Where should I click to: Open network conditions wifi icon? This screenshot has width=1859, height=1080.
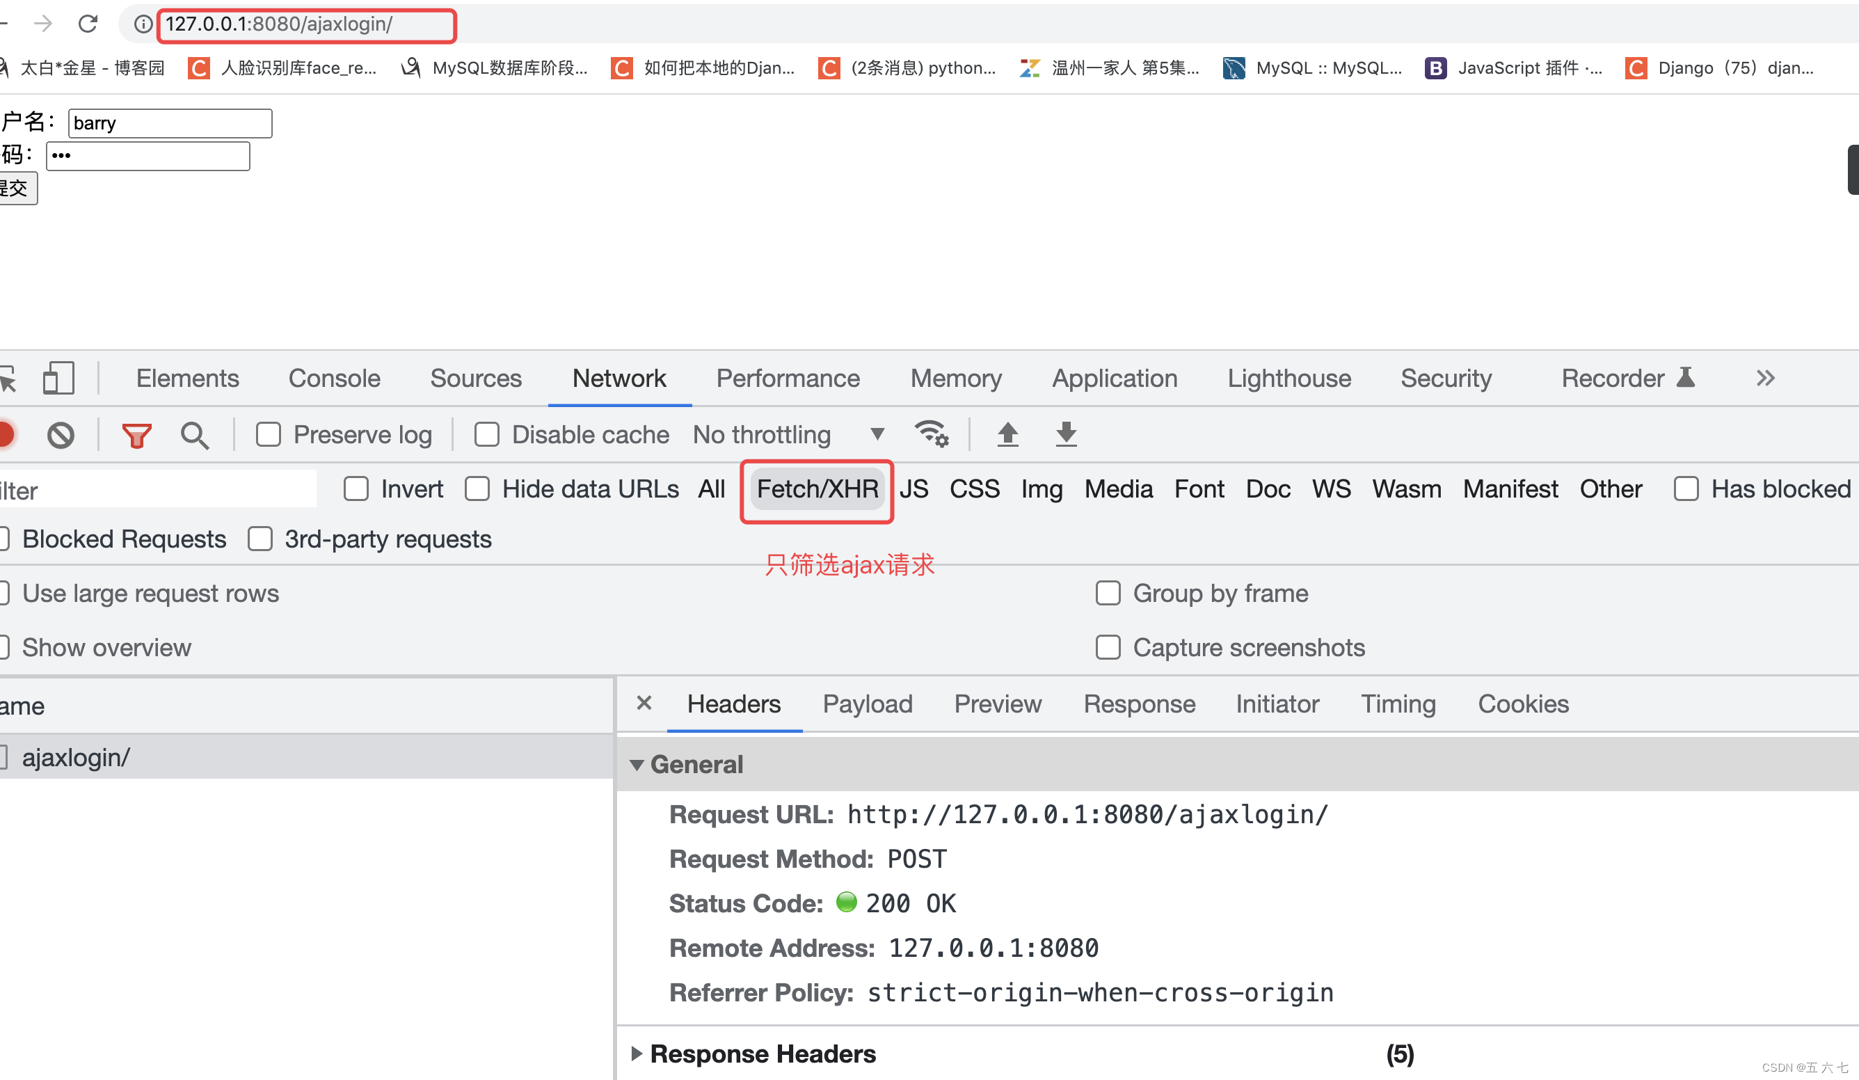tap(931, 434)
